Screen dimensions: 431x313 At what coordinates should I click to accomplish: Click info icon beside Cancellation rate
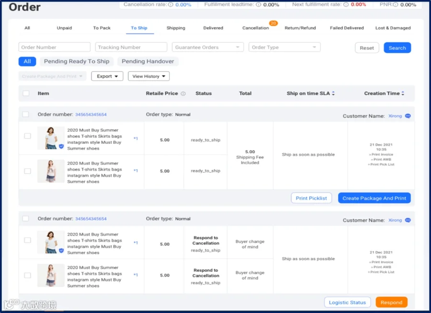click(x=170, y=4)
